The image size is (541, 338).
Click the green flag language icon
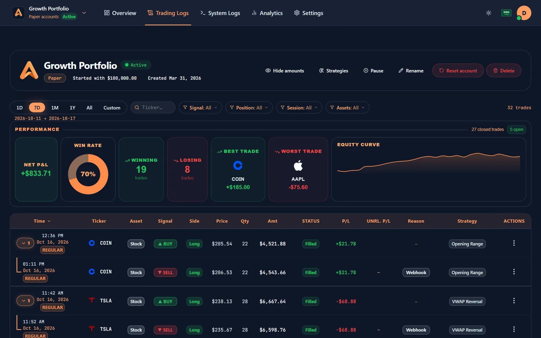[506, 13]
